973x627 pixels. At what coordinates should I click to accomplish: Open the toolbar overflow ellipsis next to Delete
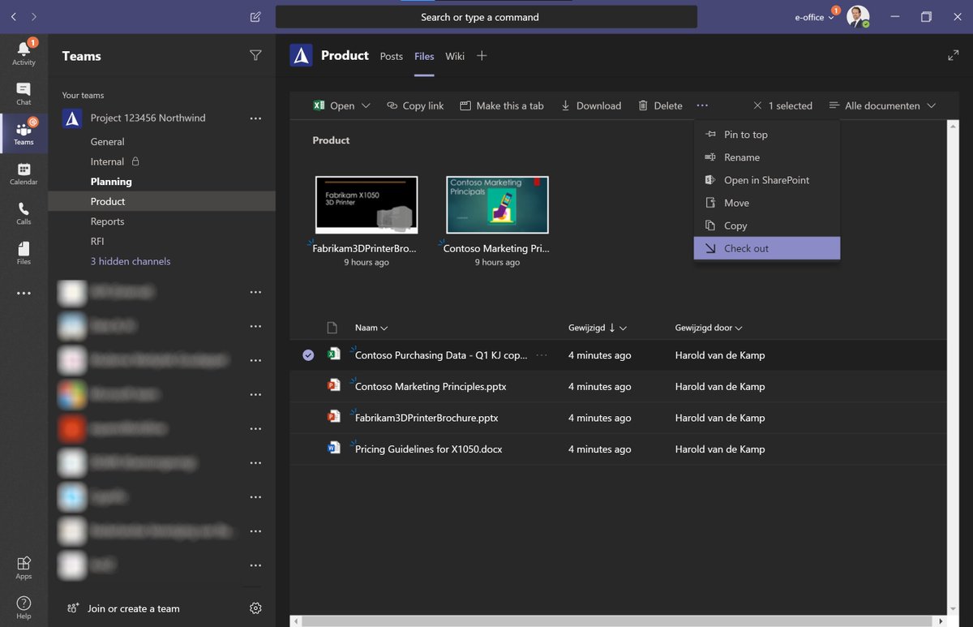coord(702,105)
